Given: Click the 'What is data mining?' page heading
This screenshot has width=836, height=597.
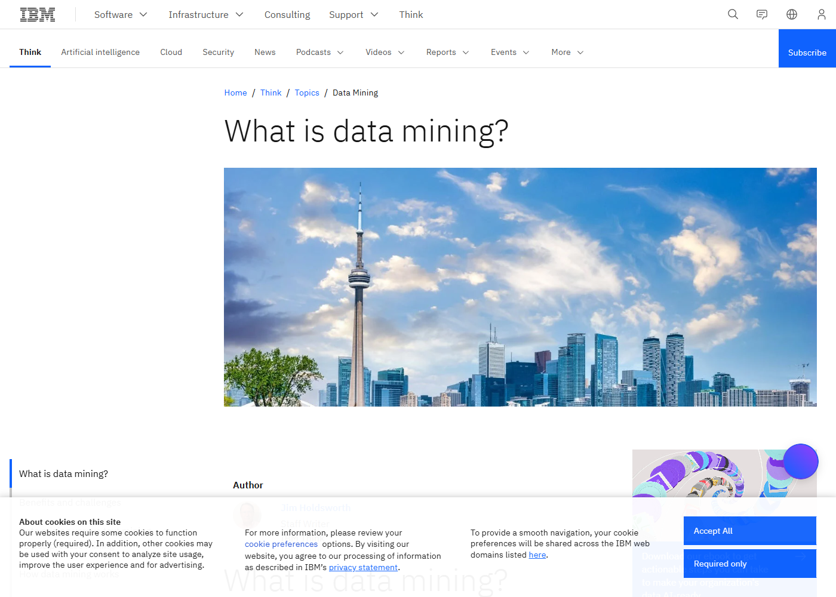Looking at the screenshot, I should pos(366,131).
